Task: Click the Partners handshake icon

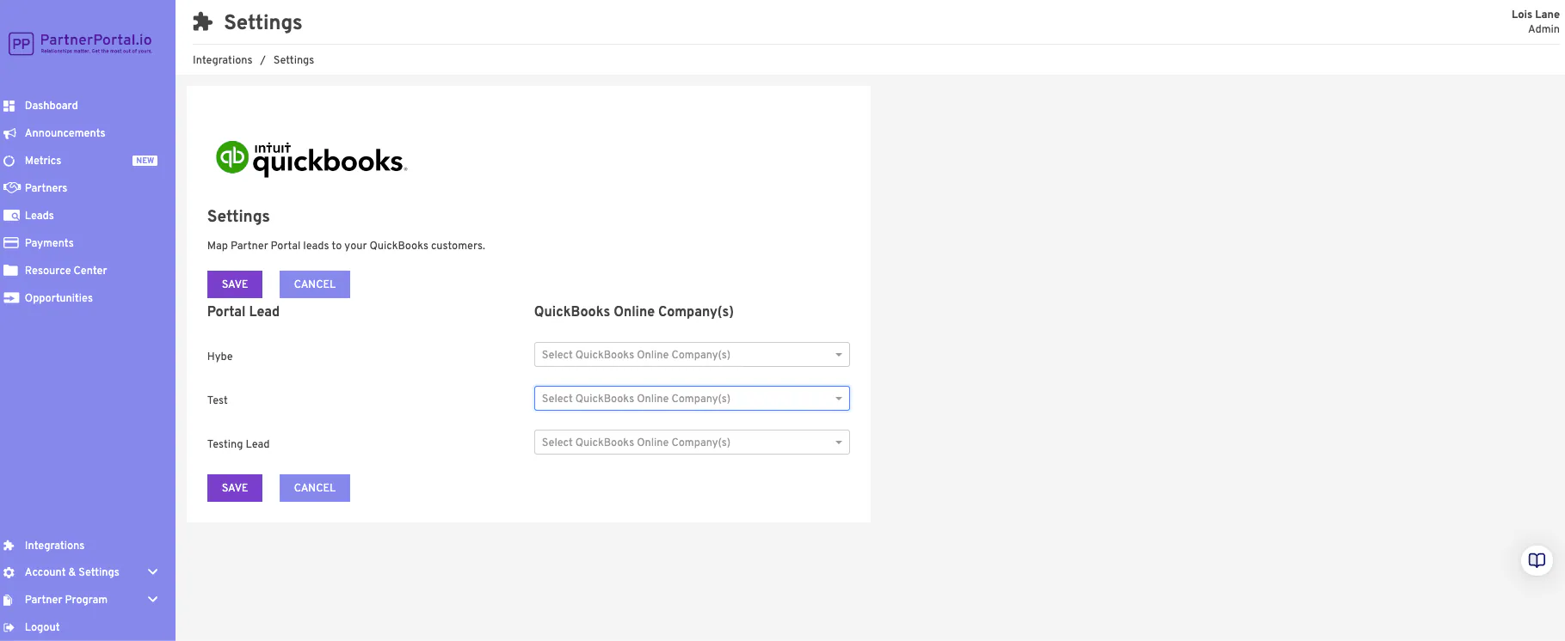Action: pyautogui.click(x=11, y=188)
